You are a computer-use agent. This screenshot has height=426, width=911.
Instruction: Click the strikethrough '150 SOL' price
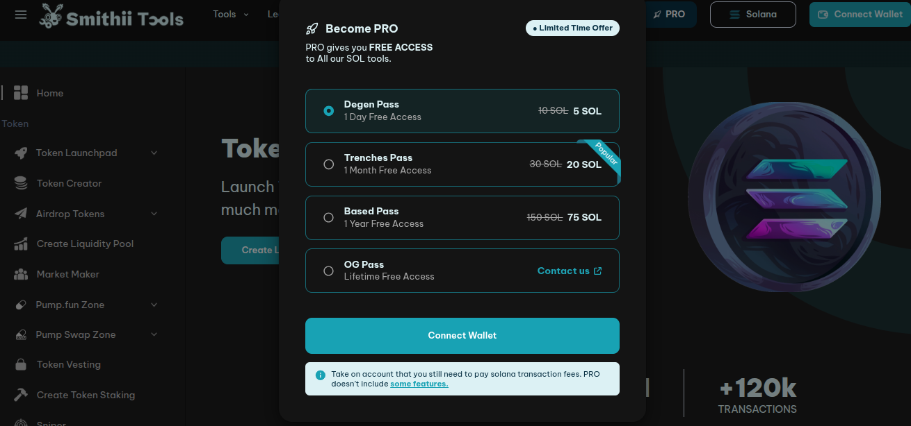click(545, 217)
